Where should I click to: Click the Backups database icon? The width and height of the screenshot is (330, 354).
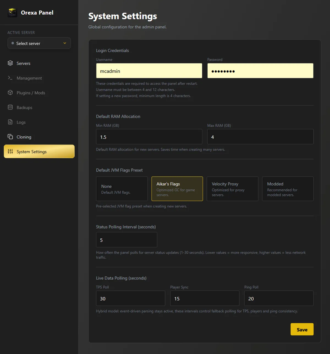10,107
